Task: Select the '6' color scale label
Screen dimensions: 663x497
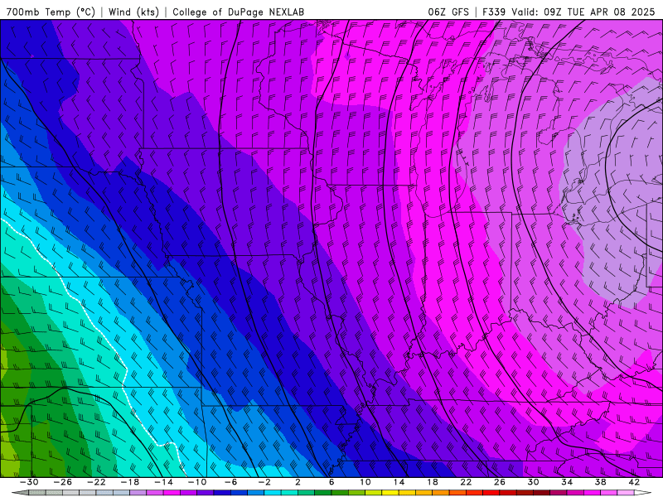Action: coord(331,482)
